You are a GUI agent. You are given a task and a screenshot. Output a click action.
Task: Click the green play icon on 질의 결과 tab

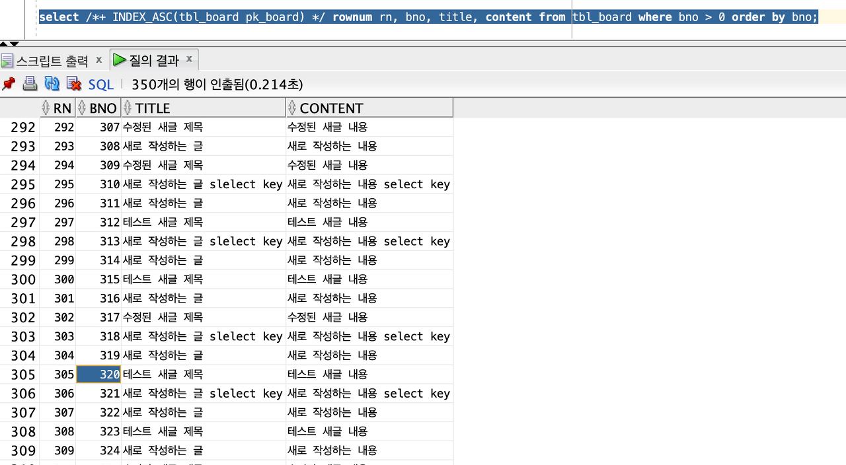(119, 59)
